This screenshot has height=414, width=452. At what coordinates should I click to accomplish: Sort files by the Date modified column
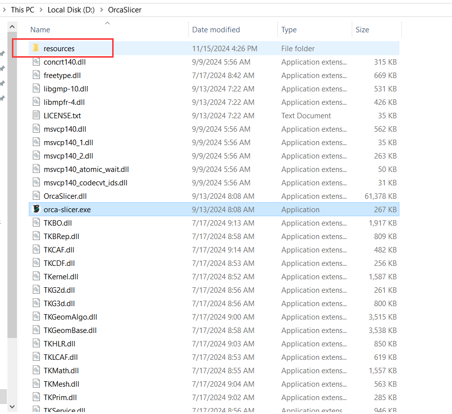[x=216, y=30]
